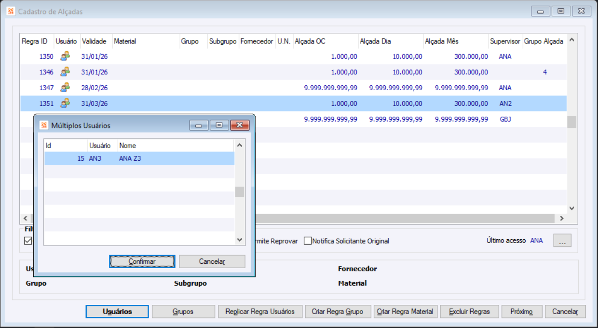The height and width of the screenshot is (328, 598).
Task: Maximize the Múltiplos Usuários dialog
Action: 219,125
